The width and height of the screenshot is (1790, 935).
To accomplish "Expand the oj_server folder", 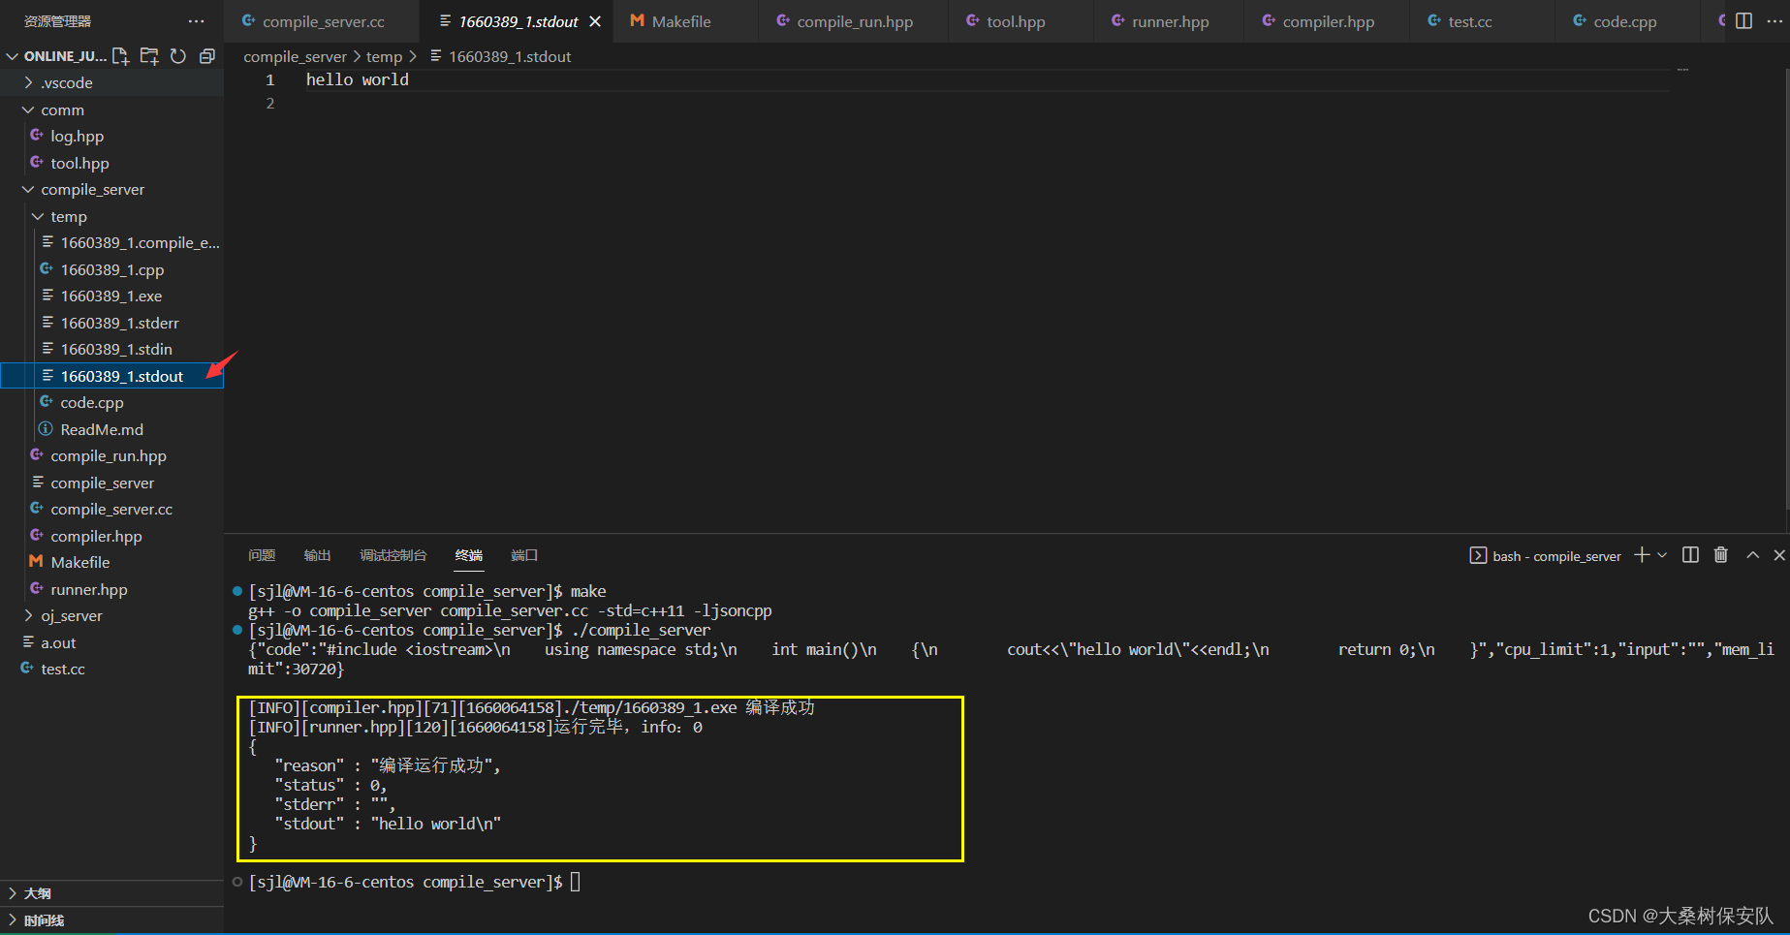I will coord(111,616).
